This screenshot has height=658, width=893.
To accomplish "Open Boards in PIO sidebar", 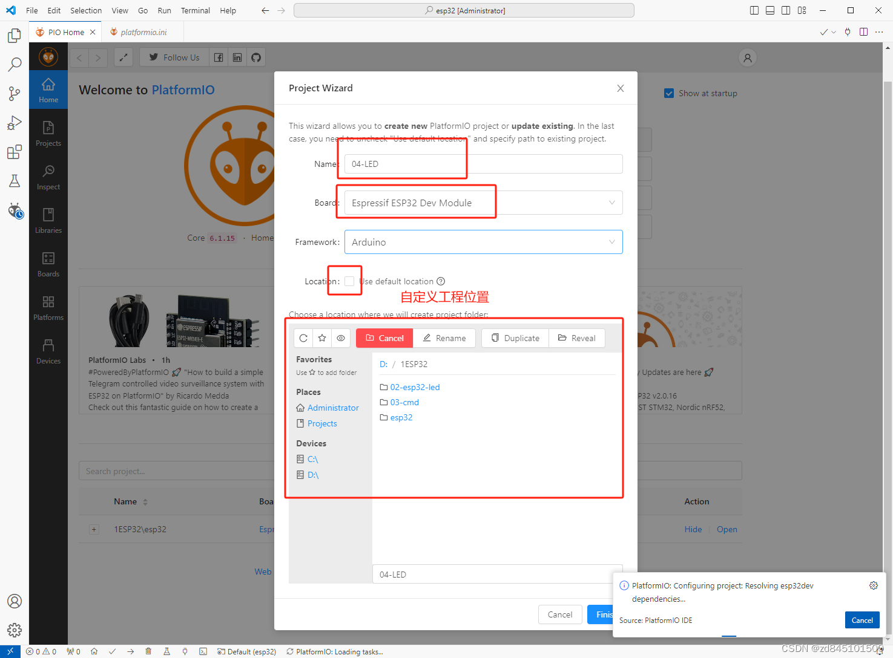I will (x=48, y=264).
